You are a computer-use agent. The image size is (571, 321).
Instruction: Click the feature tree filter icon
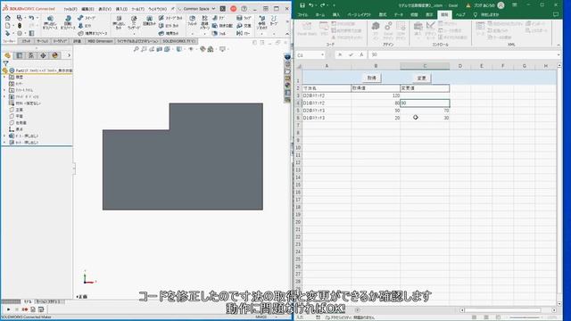click(5, 63)
